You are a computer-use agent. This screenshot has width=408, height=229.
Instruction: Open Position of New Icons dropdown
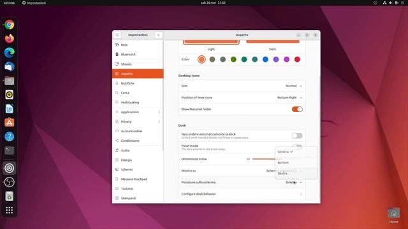pos(289,97)
